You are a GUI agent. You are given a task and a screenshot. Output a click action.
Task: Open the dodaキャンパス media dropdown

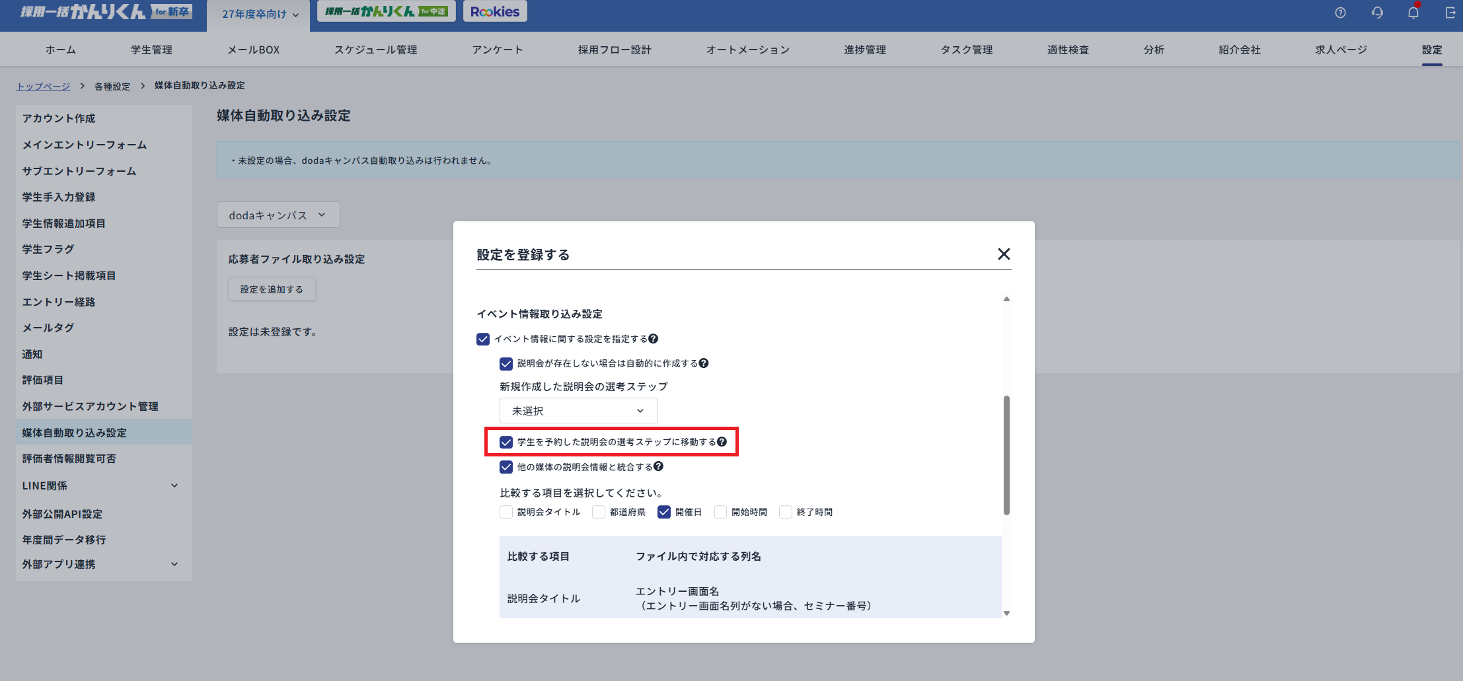pyautogui.click(x=278, y=215)
